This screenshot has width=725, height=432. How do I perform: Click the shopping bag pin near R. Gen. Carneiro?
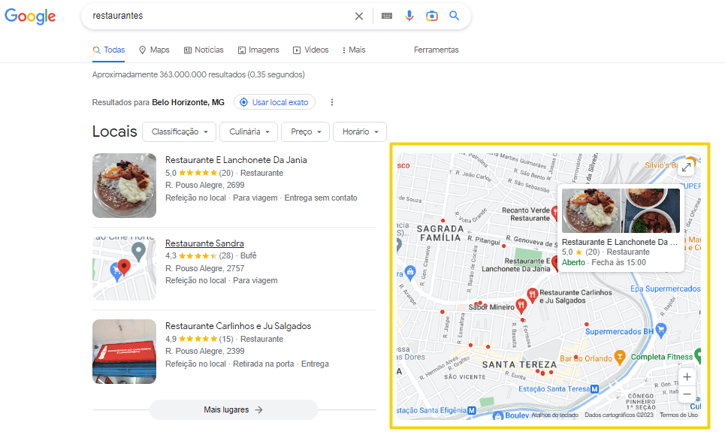tap(410, 272)
